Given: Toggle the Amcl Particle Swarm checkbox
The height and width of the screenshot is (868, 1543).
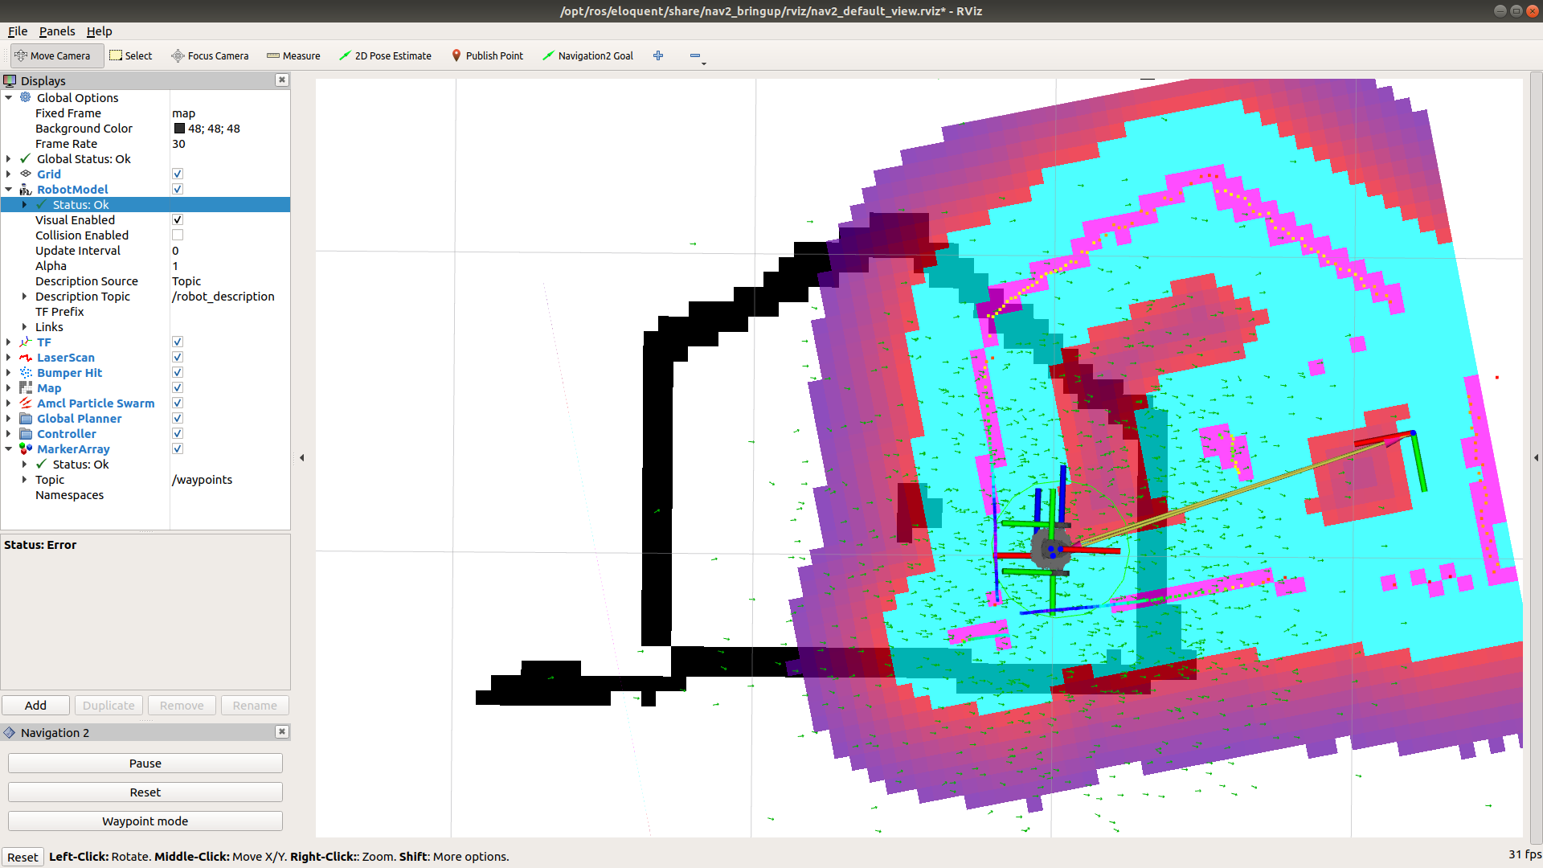Looking at the screenshot, I should point(178,403).
